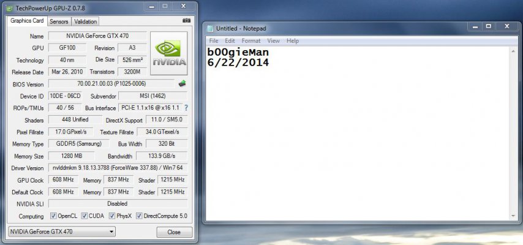Click the DirectX Support field 11.0 / SM5.0

pos(167,119)
